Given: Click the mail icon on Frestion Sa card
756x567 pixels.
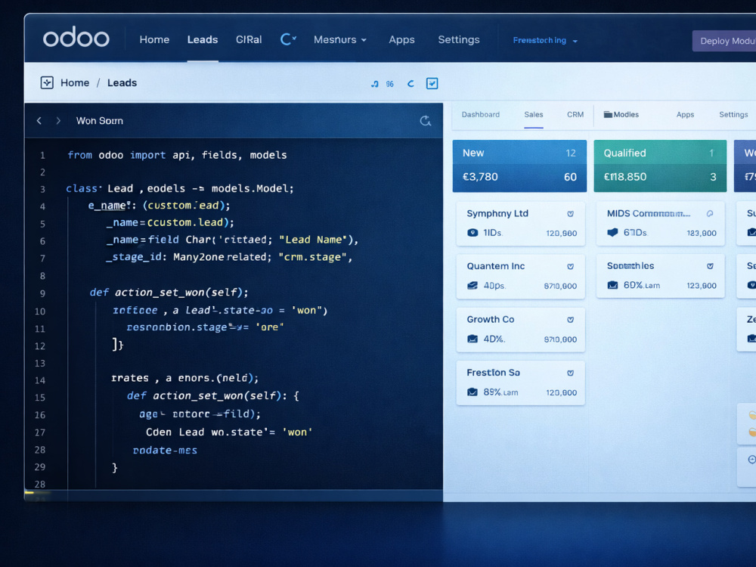Looking at the screenshot, I should 472,392.
